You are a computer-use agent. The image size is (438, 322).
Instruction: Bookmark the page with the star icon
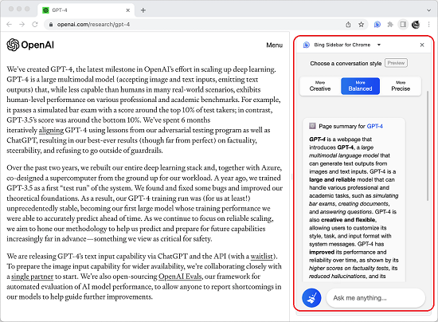coord(362,25)
